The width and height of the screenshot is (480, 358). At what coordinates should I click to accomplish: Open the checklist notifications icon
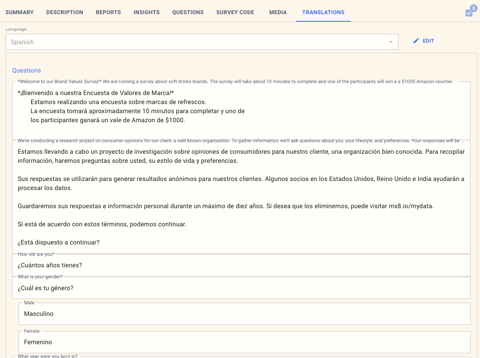coord(469,13)
